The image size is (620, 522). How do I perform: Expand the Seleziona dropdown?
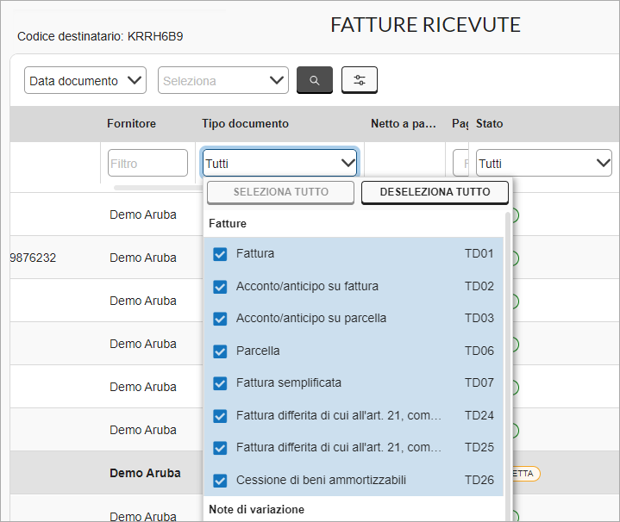tap(223, 80)
